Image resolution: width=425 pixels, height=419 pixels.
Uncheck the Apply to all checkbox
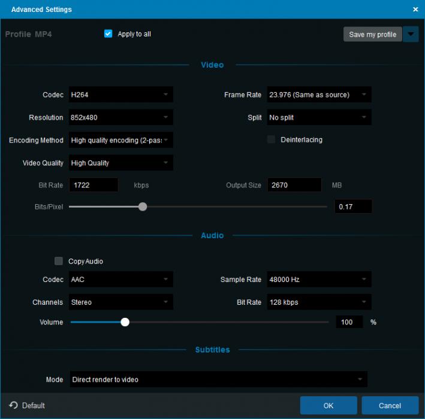click(x=108, y=34)
